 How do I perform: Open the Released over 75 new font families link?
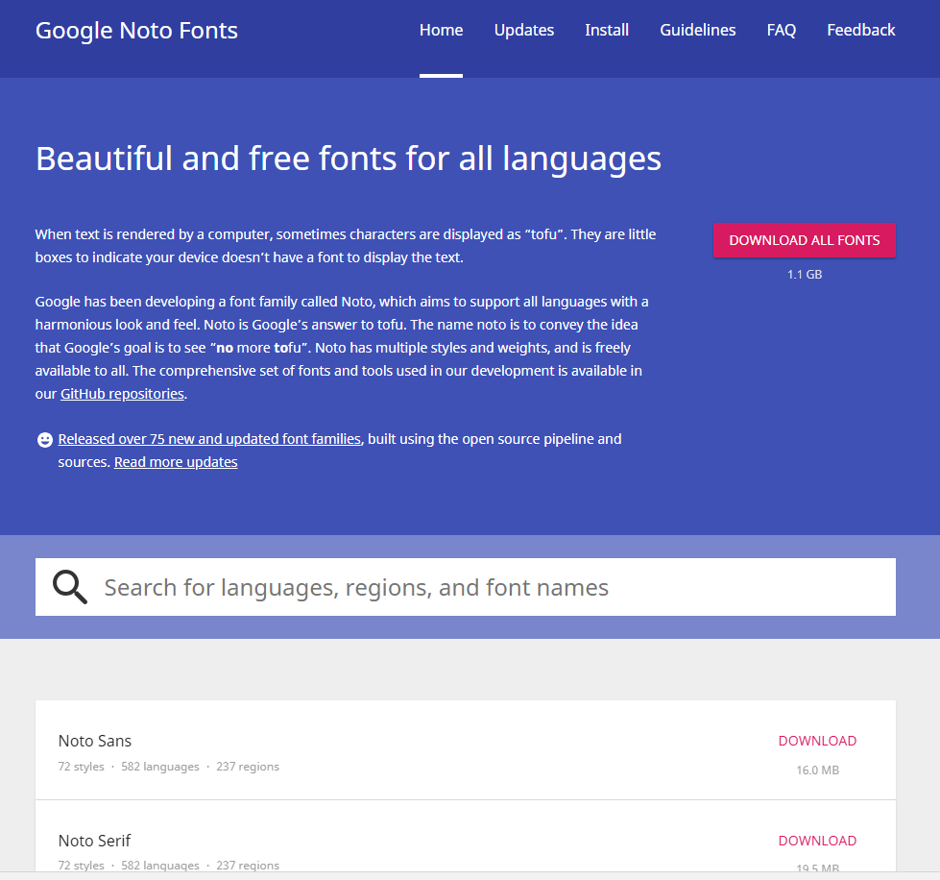click(x=210, y=439)
